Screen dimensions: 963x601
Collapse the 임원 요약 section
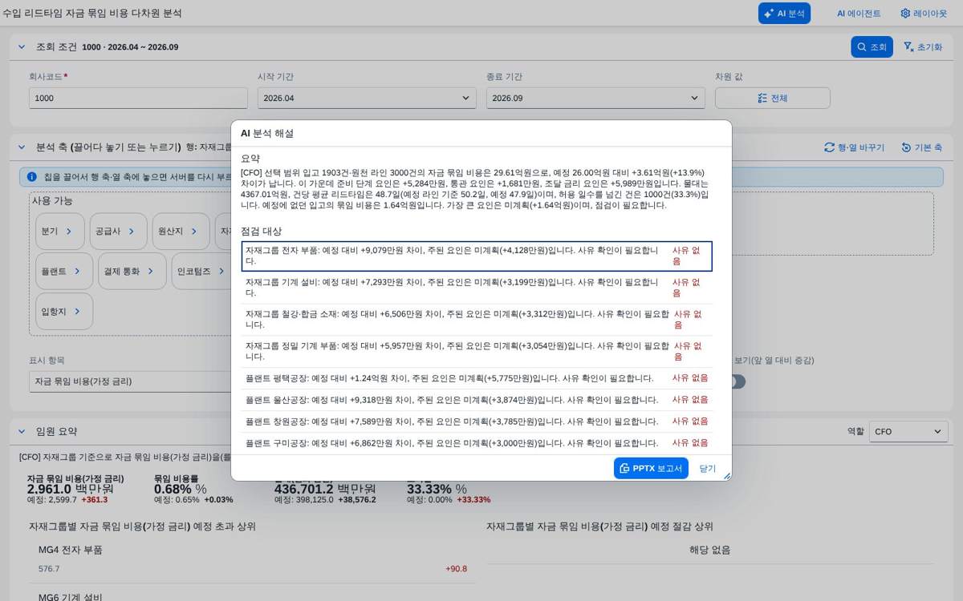point(22,431)
